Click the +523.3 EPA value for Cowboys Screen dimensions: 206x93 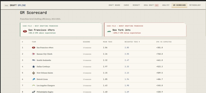click(x=159, y=67)
